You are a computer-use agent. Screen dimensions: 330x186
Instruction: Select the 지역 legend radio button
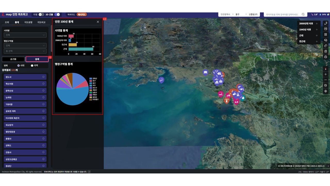click(32, 66)
